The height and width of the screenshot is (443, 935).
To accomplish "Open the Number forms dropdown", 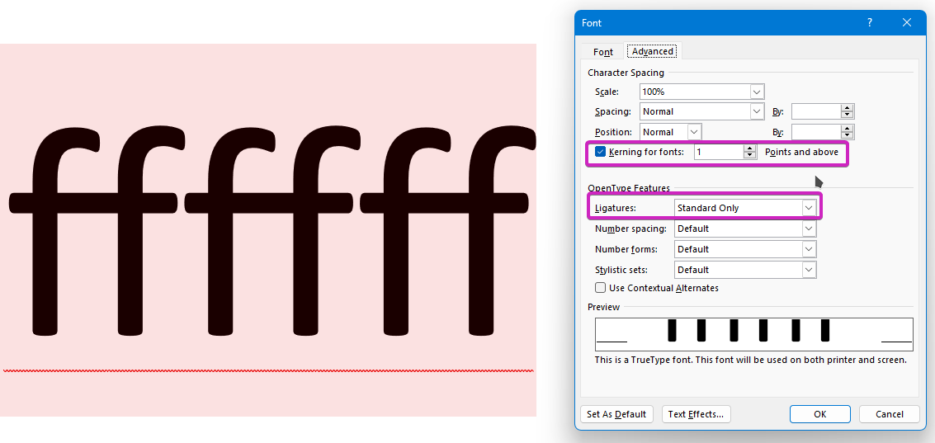I will (808, 249).
